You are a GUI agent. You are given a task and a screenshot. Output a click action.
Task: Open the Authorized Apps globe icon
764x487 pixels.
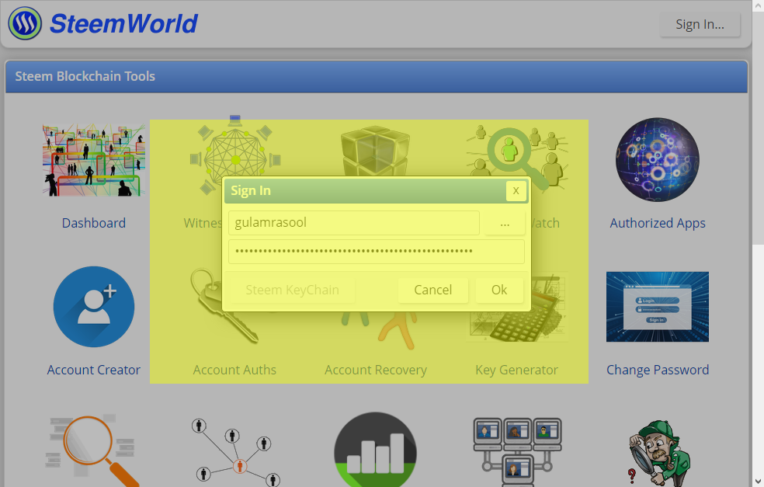pyautogui.click(x=658, y=159)
